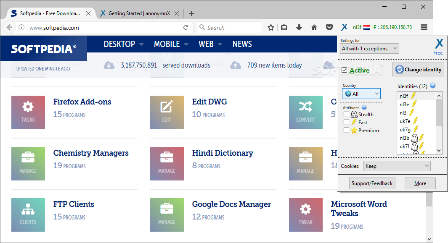Open the Settings for dropdown
The image size is (448, 243).
(x=369, y=49)
